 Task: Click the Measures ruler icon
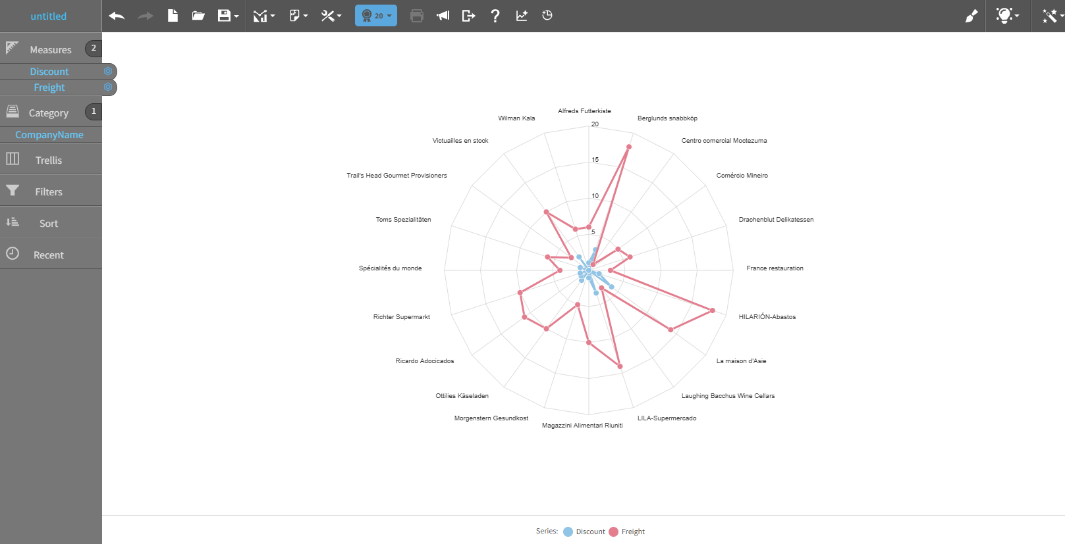[12, 48]
